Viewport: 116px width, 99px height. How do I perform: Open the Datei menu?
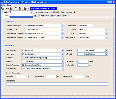point(3,5)
